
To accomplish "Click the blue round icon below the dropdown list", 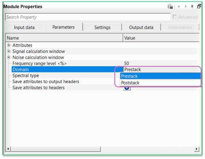I will 127,88.
